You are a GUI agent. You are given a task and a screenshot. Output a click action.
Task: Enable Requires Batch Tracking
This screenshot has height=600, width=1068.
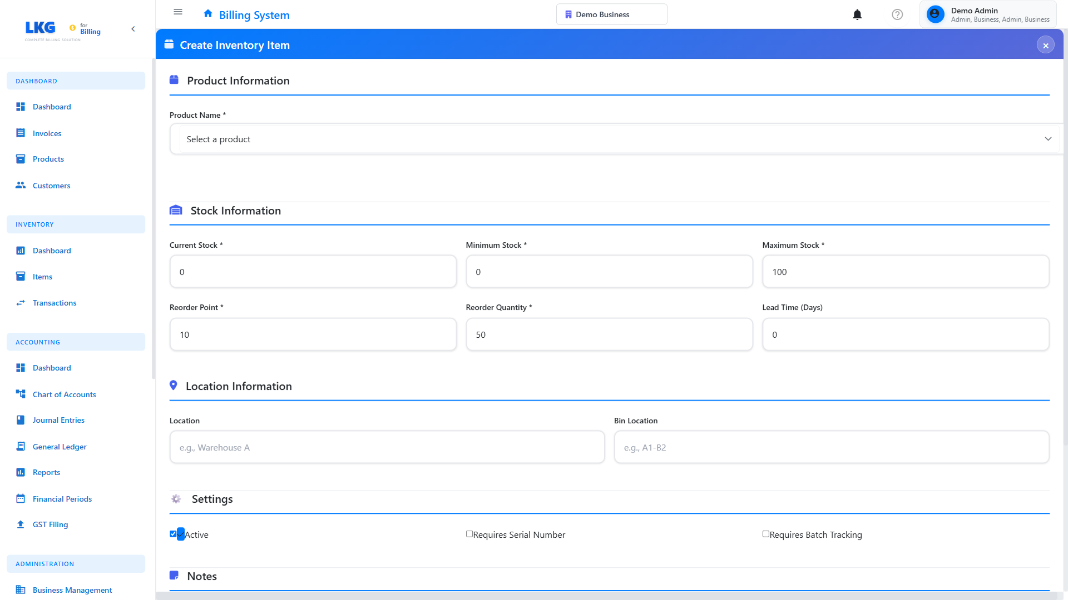pyautogui.click(x=766, y=534)
